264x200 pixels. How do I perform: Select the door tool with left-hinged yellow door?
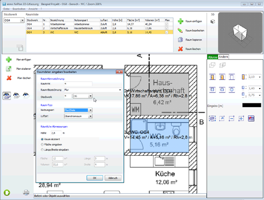pos(212,77)
